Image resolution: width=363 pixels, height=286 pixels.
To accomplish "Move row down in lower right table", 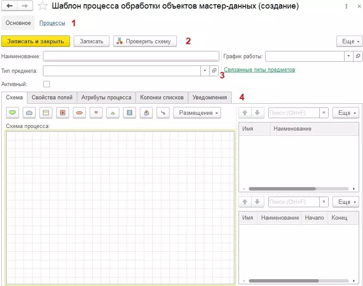I will pos(257,202).
